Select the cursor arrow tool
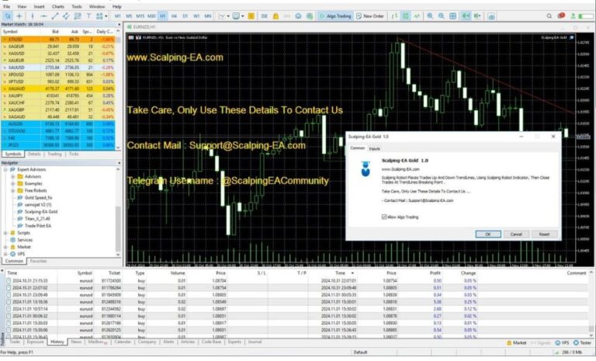The image size is (596, 361). pos(8,16)
